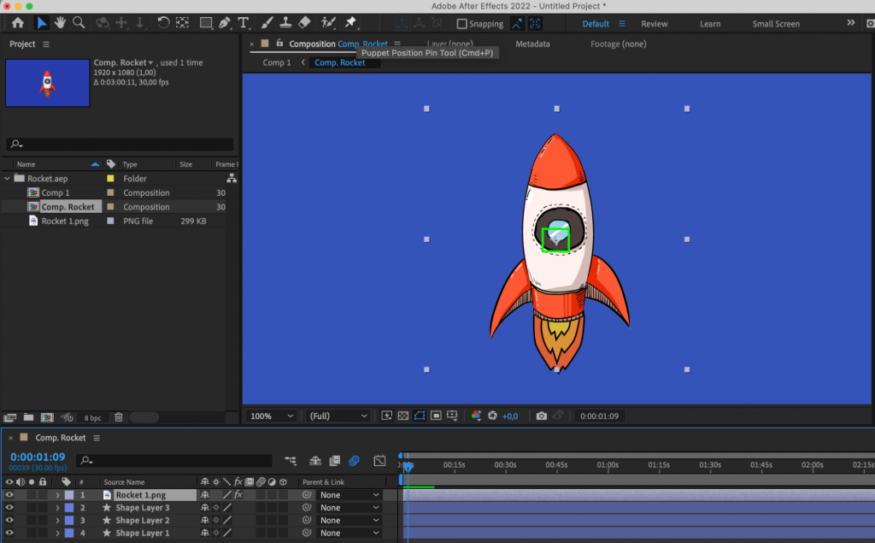The width and height of the screenshot is (875, 543).
Task: Open the resolution dropdown showing (Full)
Action: [337, 416]
